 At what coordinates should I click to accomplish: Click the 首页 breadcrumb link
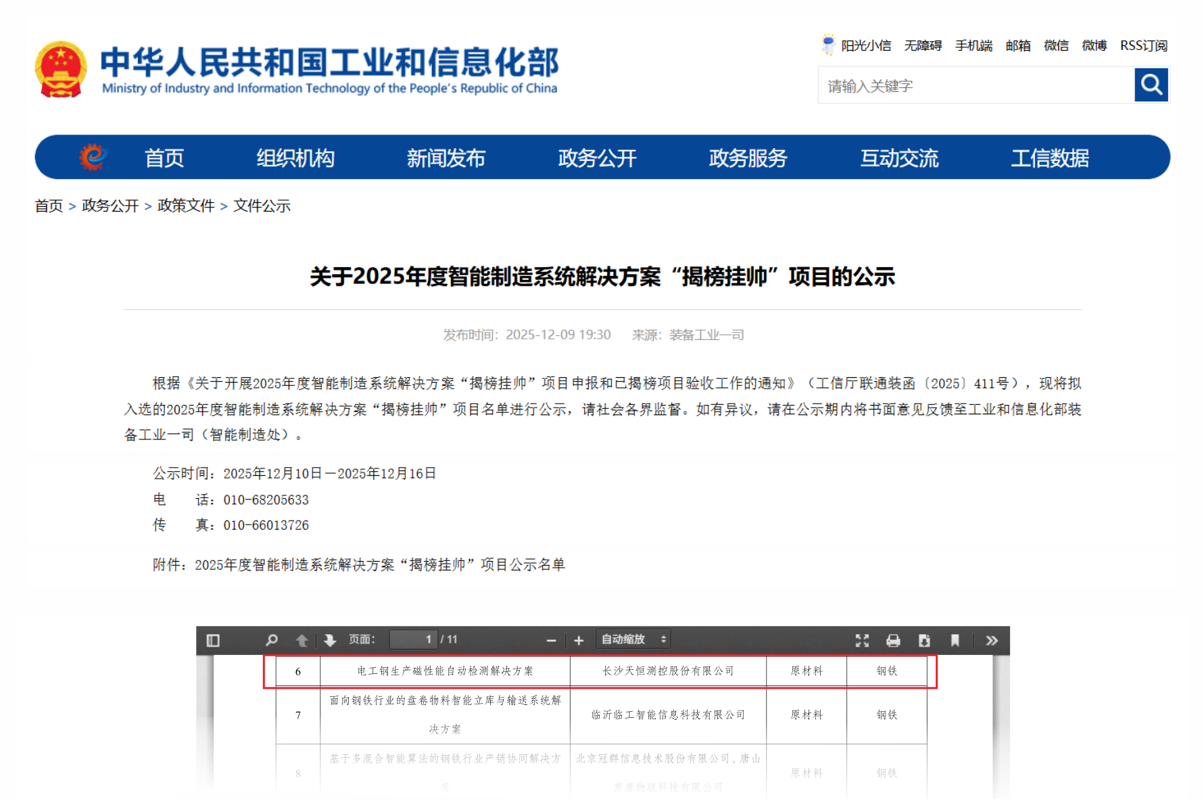coord(48,206)
